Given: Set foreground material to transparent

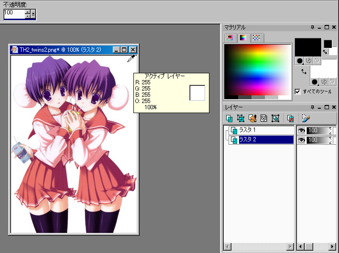Looking at the screenshot, I should coord(317,61).
